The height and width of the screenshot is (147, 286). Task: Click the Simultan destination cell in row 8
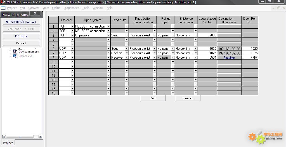pyautogui.click(x=229, y=58)
